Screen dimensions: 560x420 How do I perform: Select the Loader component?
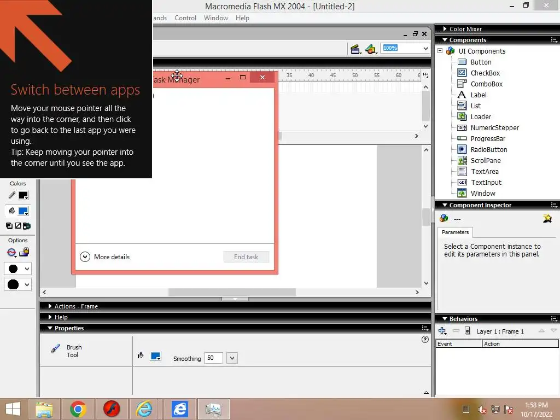481,117
